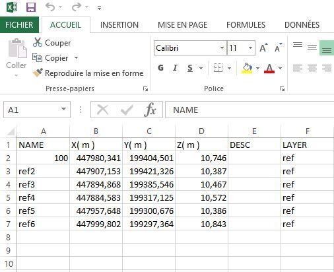Toggle italic with the I button
334x272 pixels.
pyautogui.click(x=175, y=68)
